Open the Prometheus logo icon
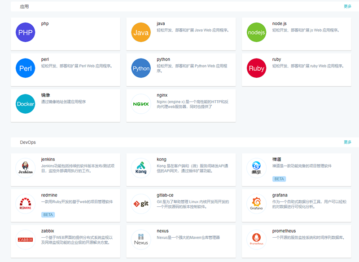The height and width of the screenshot is (262, 359). [257, 240]
